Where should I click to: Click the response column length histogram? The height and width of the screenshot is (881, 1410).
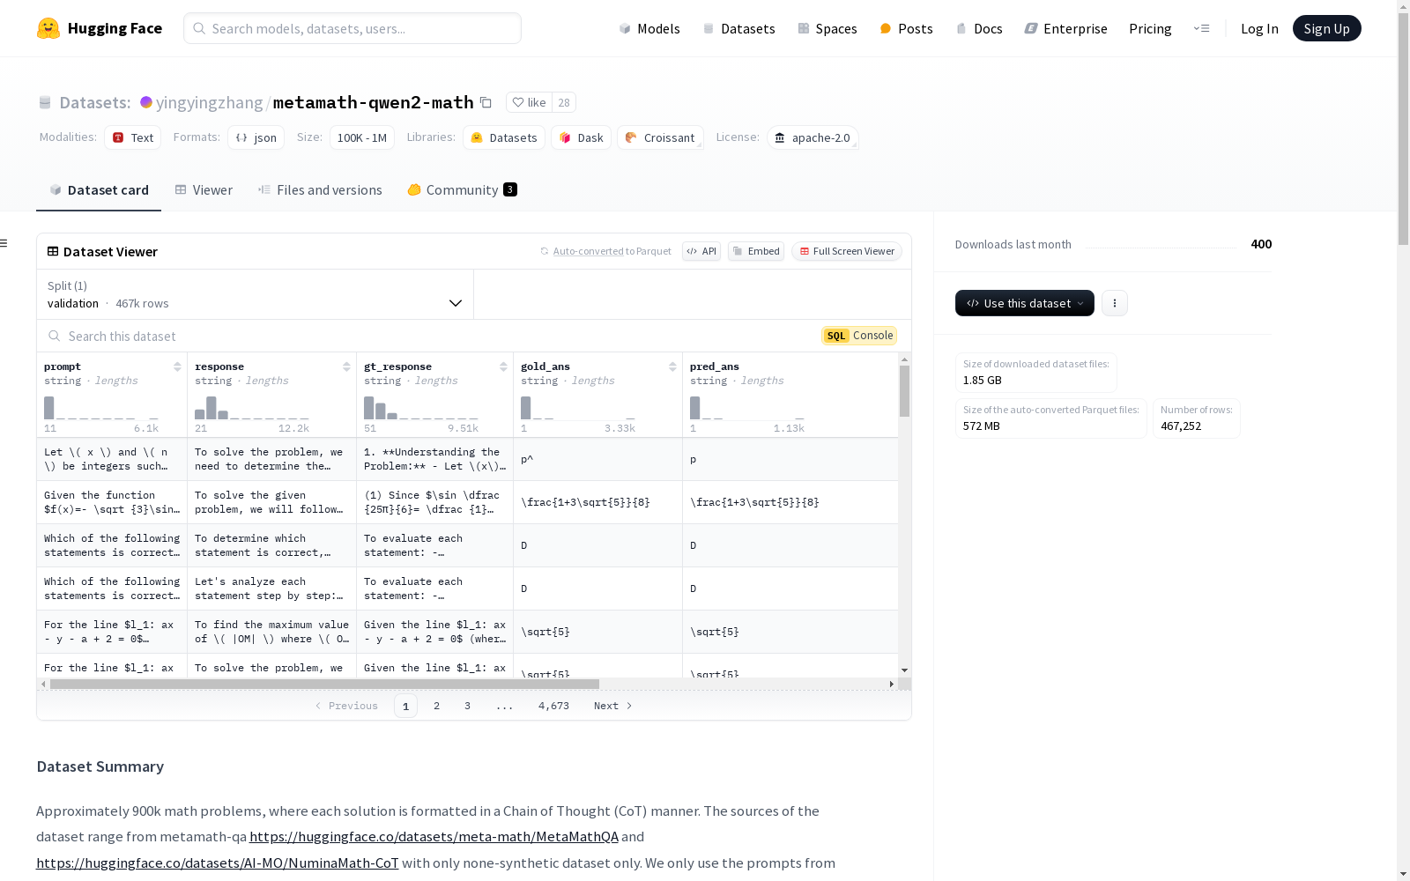click(x=252, y=408)
